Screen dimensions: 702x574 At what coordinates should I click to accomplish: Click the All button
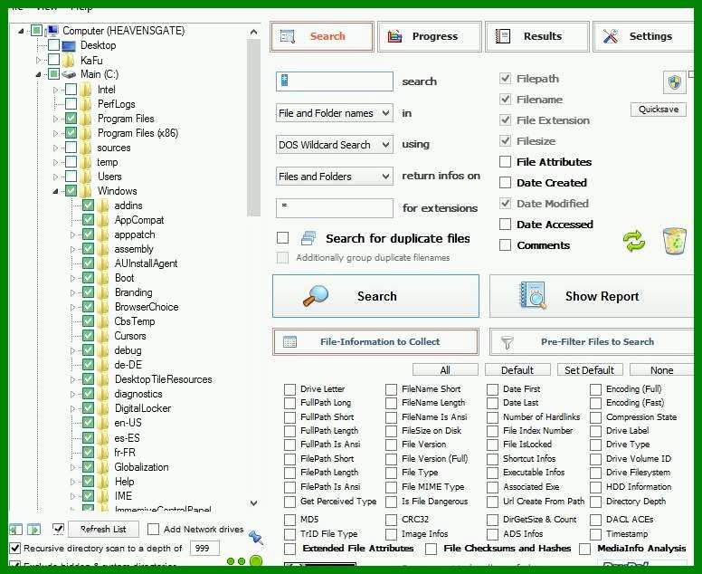pyautogui.click(x=445, y=370)
